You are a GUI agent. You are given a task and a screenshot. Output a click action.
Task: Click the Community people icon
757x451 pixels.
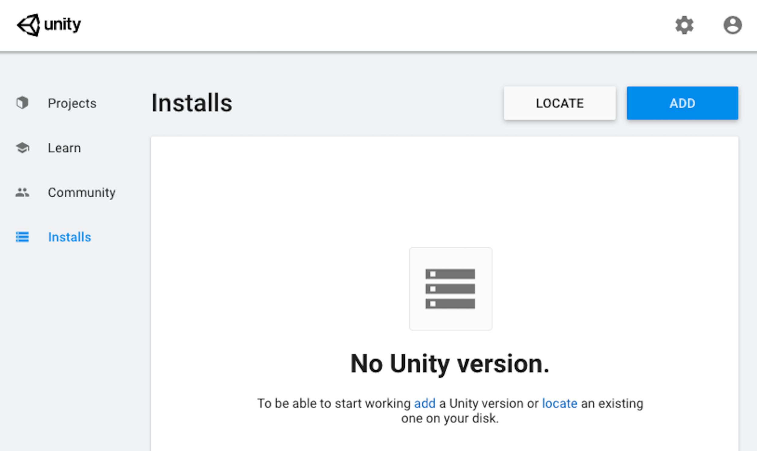click(x=22, y=192)
